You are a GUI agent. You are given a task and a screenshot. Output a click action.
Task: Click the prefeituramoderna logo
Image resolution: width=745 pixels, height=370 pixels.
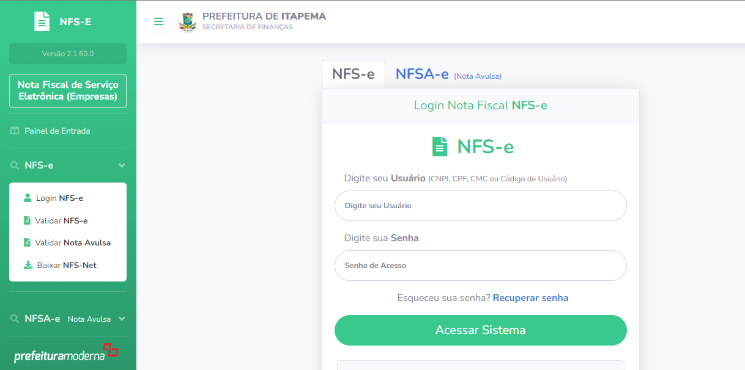(x=66, y=353)
